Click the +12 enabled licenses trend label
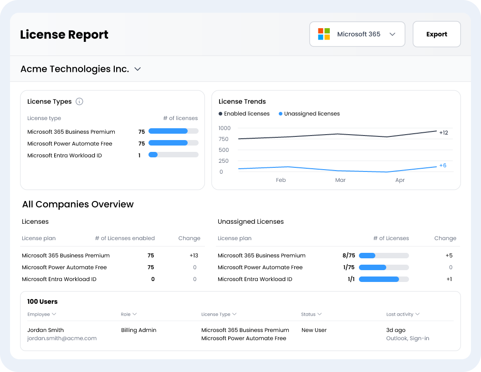Viewport: 481px width, 372px height. (443, 133)
